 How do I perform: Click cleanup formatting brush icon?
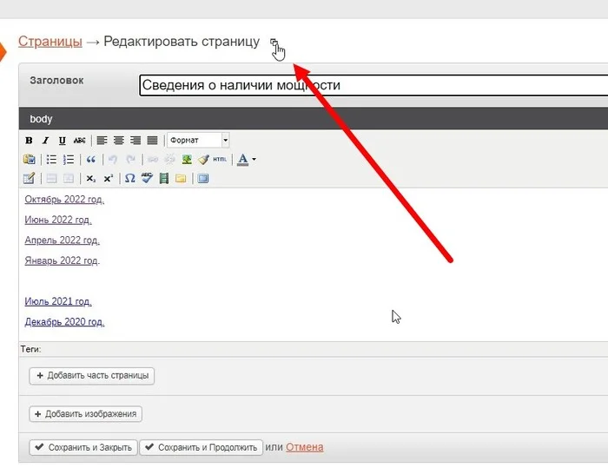pos(203,160)
